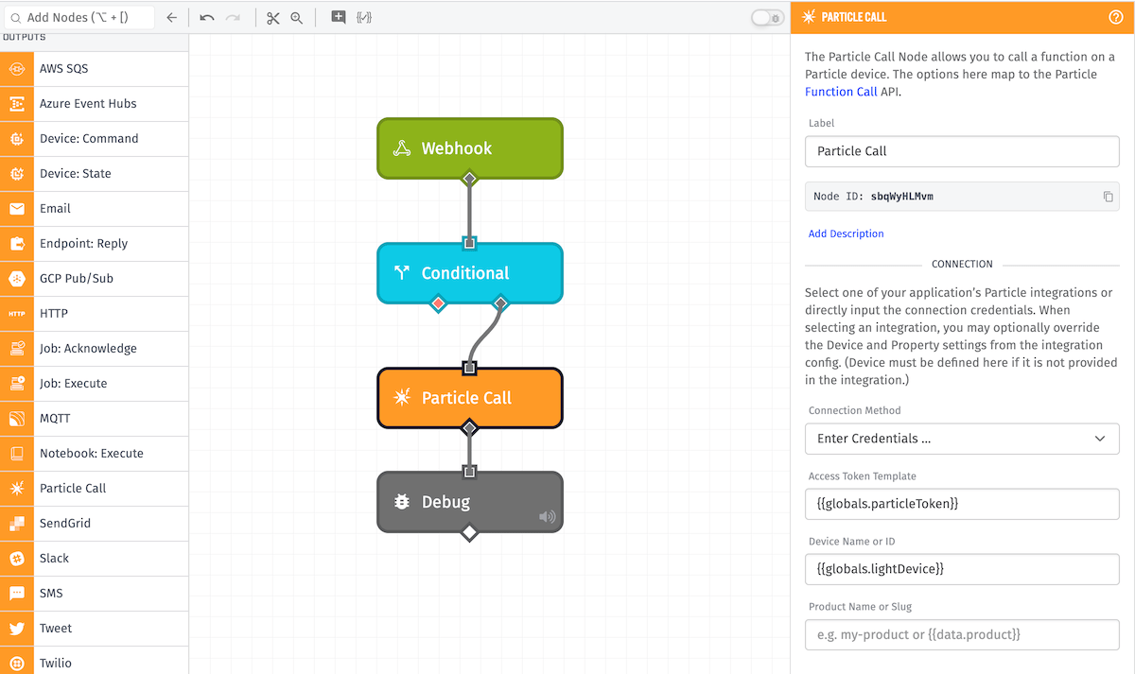
Task: Edit the Access Token Template field
Action: (962, 504)
